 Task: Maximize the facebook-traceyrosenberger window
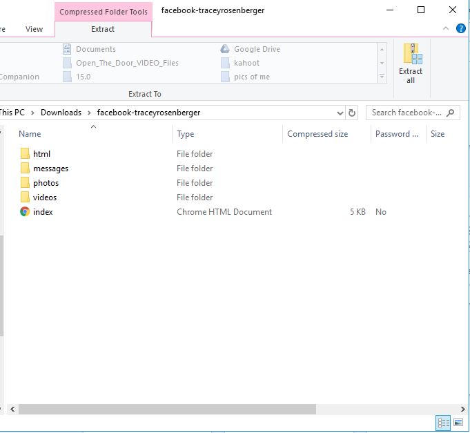pyautogui.click(x=421, y=10)
